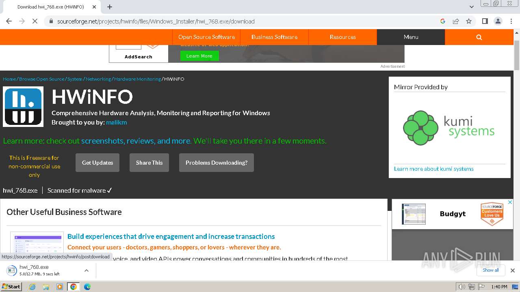The height and width of the screenshot is (292, 520).
Task: Click the HWiNFO project logo
Action: point(23,107)
